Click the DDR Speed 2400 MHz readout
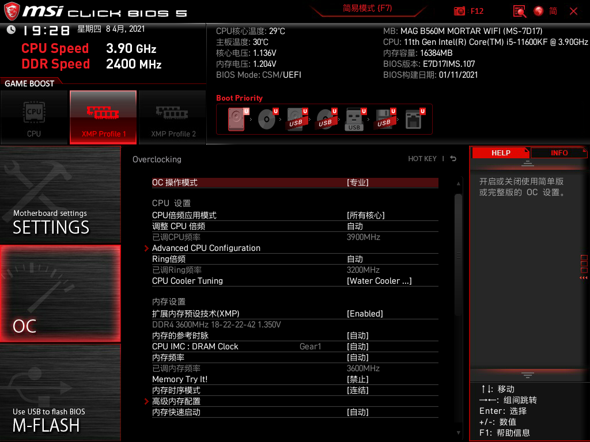 coord(92,64)
